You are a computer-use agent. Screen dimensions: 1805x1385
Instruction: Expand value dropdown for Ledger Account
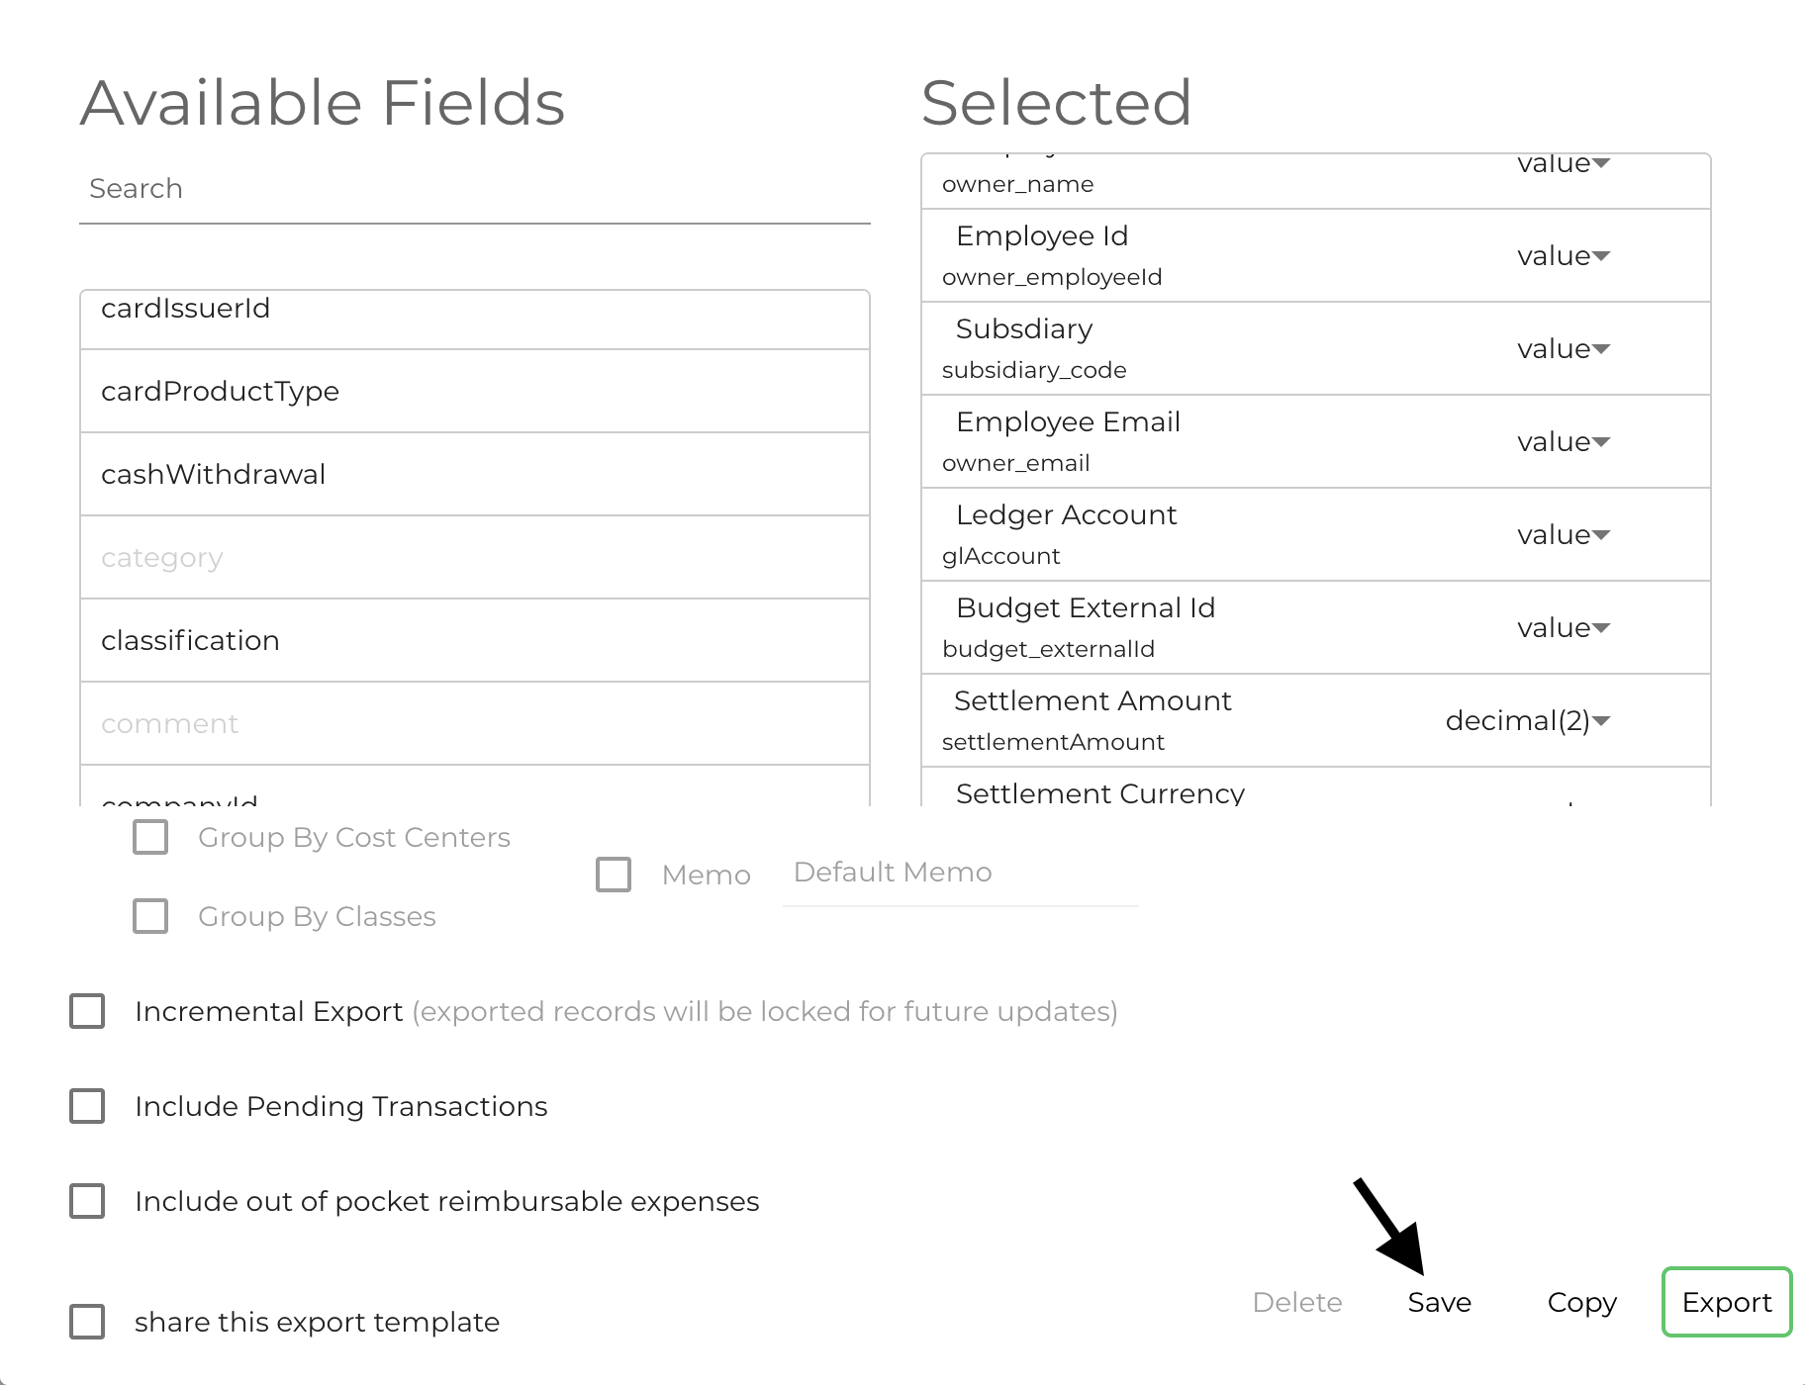pyautogui.click(x=1564, y=534)
